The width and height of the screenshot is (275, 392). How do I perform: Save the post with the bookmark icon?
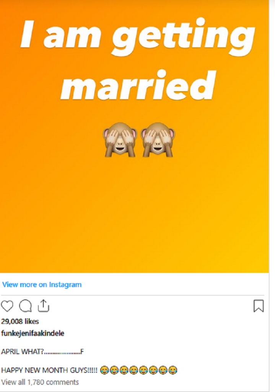pyautogui.click(x=259, y=306)
